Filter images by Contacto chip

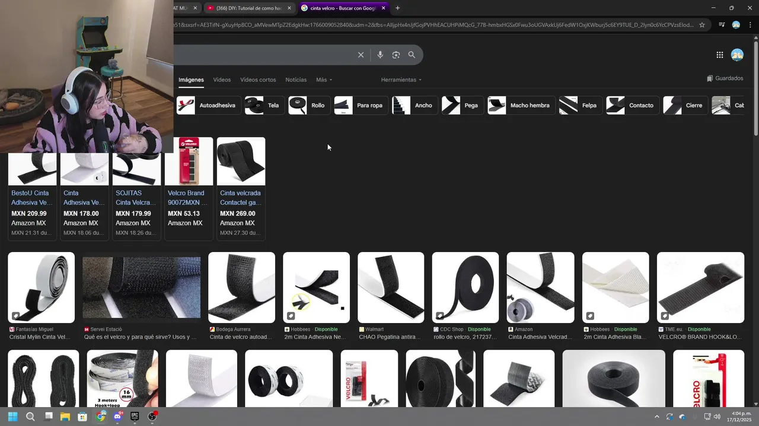(633, 105)
